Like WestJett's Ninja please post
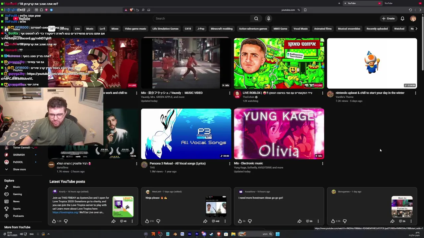 (147, 221)
